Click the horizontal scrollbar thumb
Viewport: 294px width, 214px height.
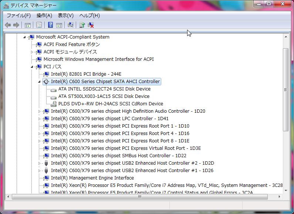[140, 197]
